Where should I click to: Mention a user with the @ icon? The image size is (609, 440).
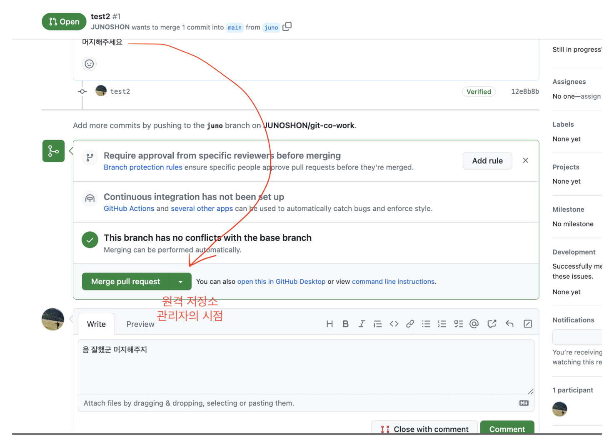click(474, 324)
